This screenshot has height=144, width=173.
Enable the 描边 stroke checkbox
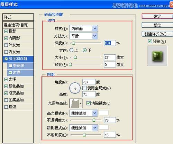click(x=6, y=107)
